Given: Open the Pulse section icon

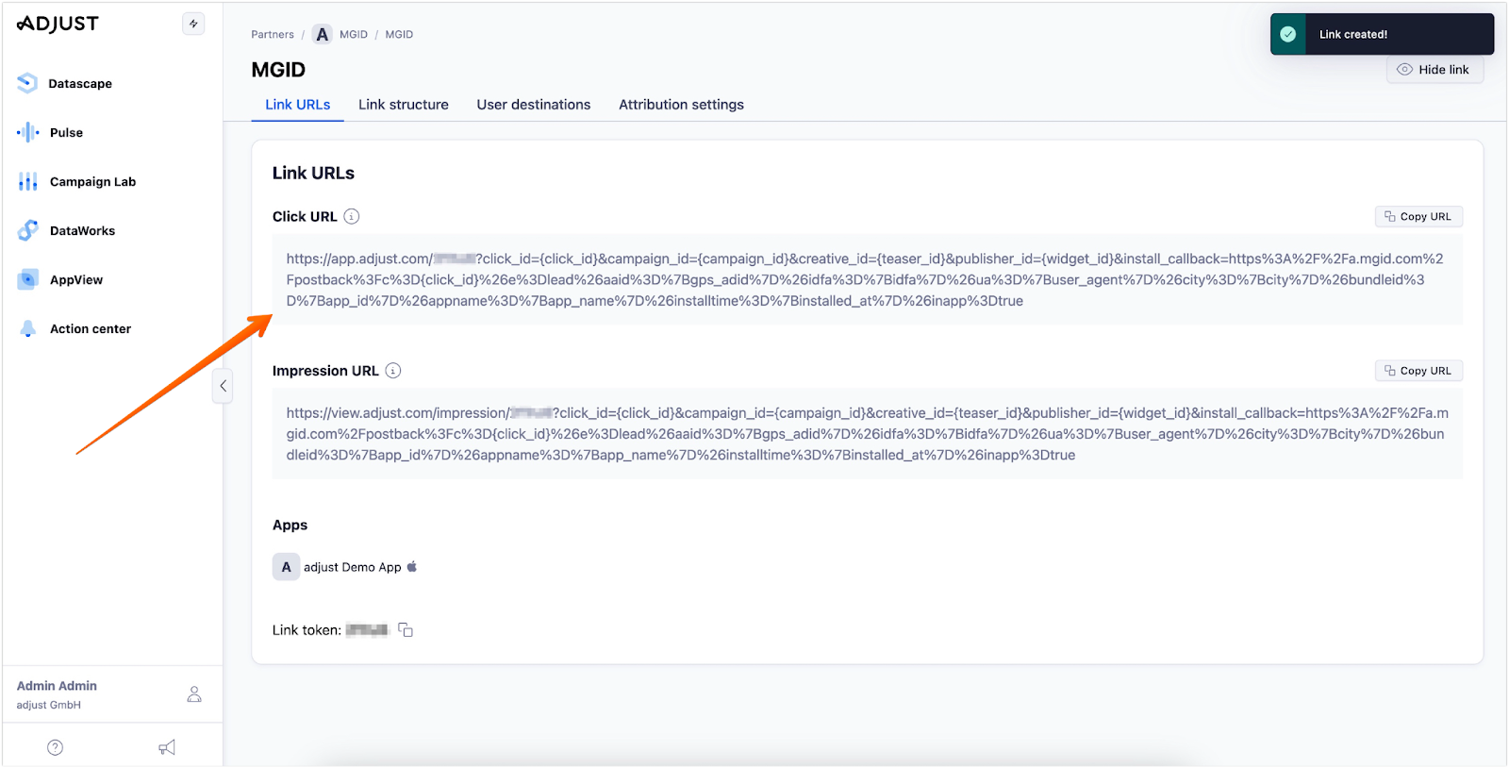Looking at the screenshot, I should pyautogui.click(x=28, y=133).
